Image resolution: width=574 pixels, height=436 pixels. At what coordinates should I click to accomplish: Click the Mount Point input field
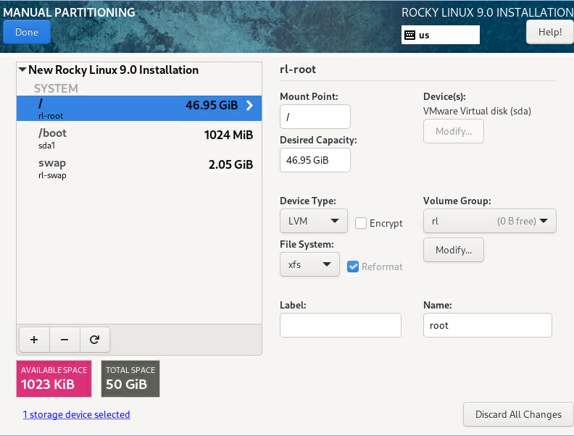point(315,117)
